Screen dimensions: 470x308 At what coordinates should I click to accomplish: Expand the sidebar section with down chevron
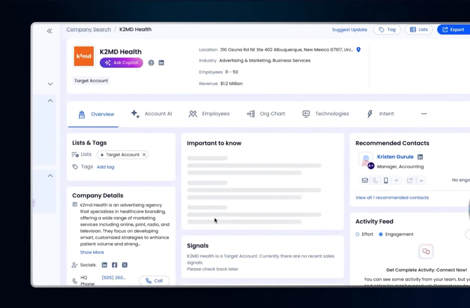[x=50, y=84]
